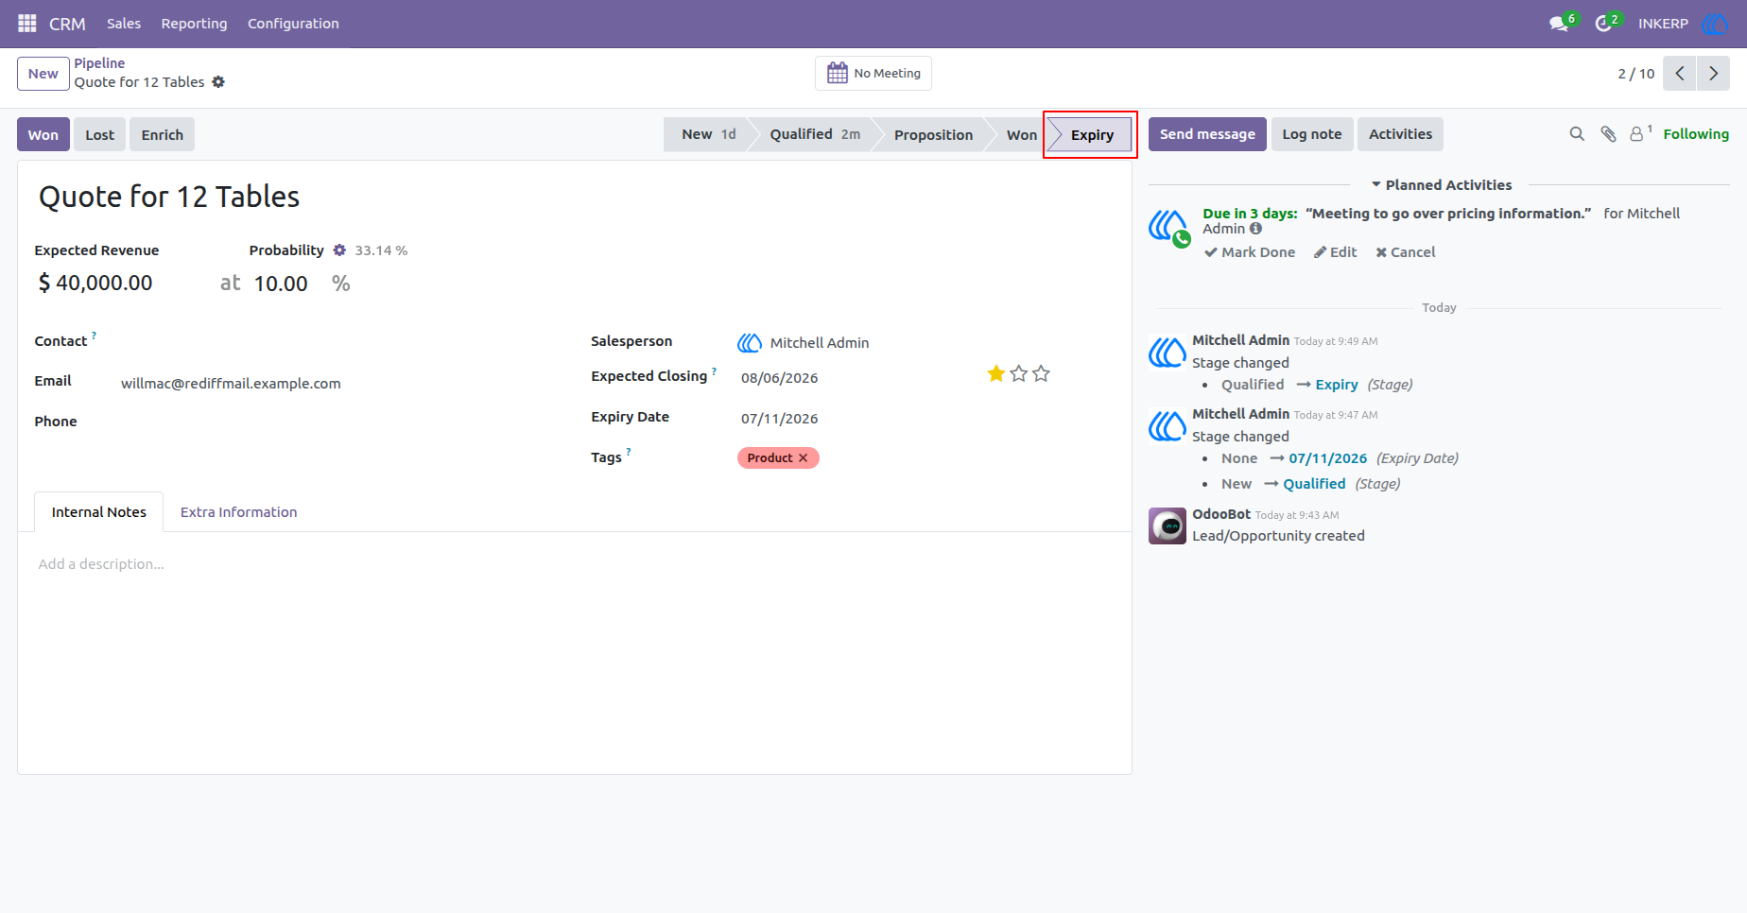Mark opportunity as Lost
The image size is (1747, 913).
[x=99, y=135]
